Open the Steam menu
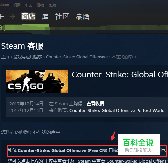This screenshot has width=168, height=163. 4,5
